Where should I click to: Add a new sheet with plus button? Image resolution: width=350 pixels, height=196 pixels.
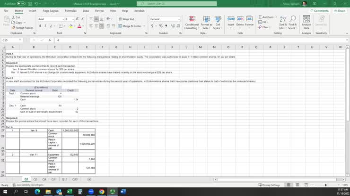coord(89,180)
